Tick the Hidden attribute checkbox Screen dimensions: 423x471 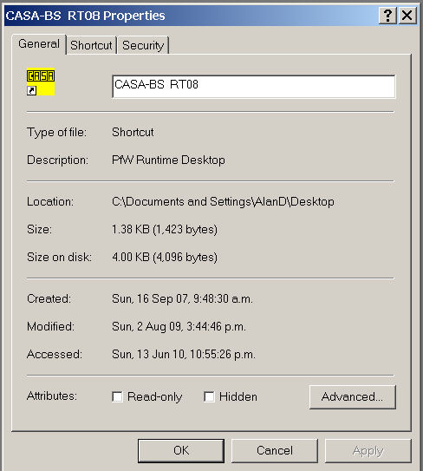[209, 396]
